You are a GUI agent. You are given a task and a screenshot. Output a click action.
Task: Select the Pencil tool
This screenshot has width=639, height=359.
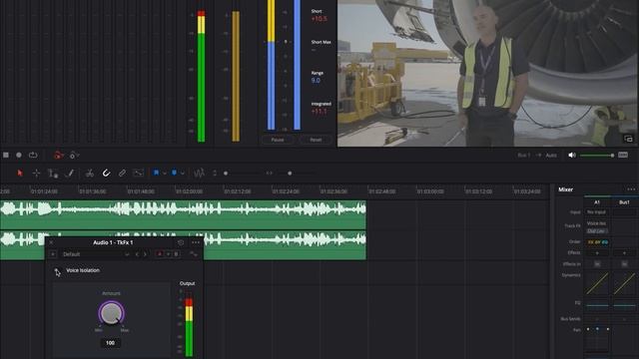pyautogui.click(x=70, y=173)
